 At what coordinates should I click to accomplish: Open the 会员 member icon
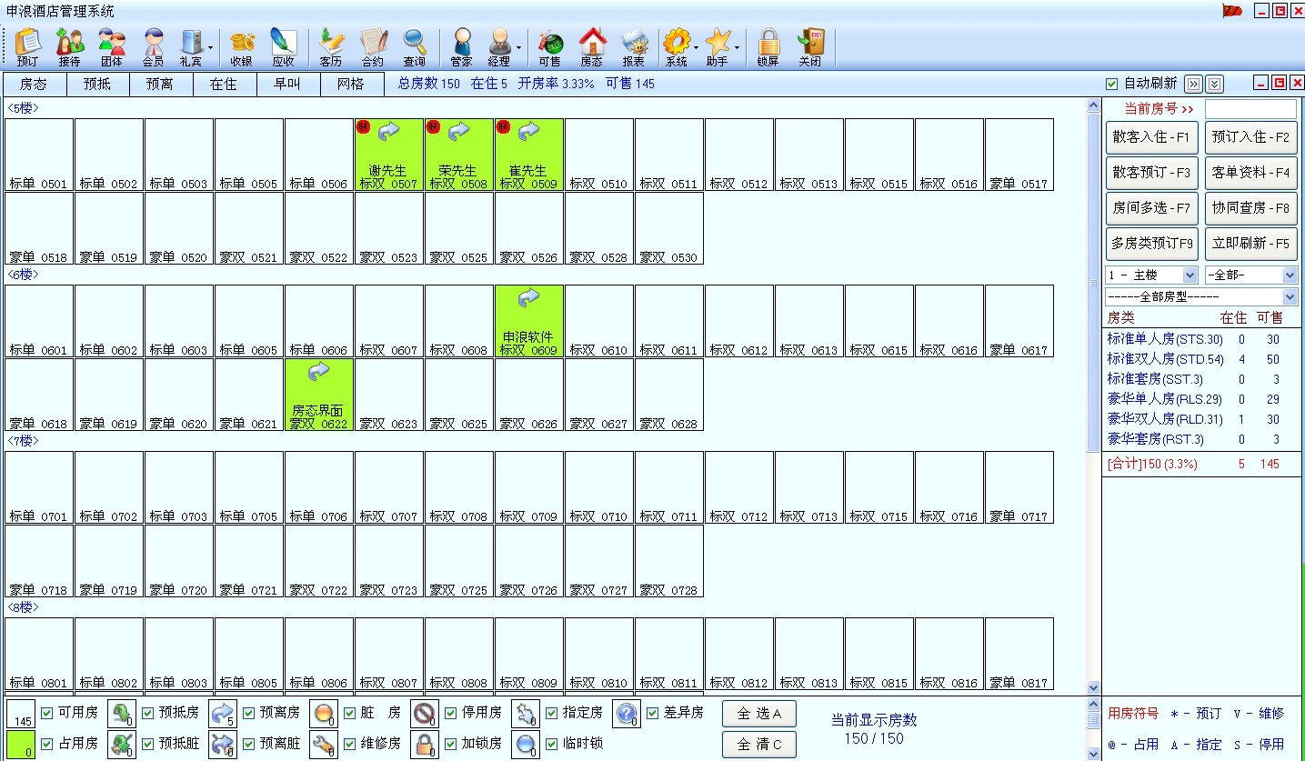[153, 47]
